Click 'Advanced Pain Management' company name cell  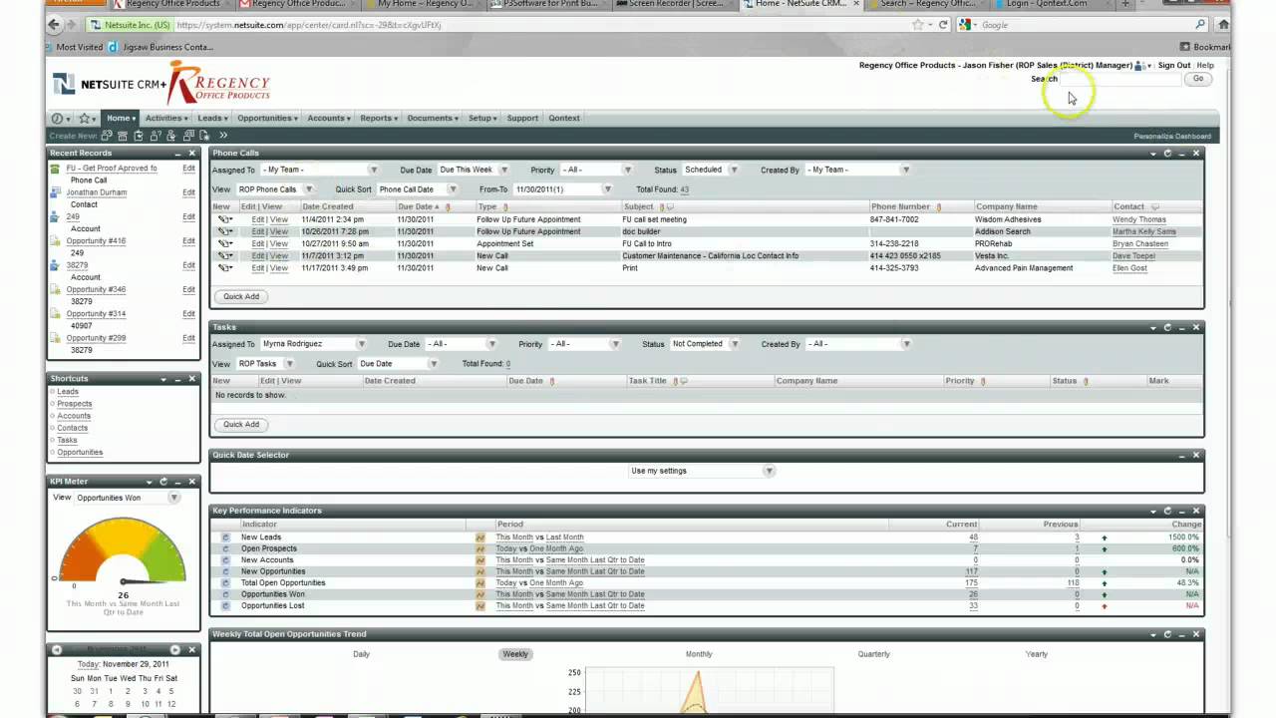point(1024,268)
